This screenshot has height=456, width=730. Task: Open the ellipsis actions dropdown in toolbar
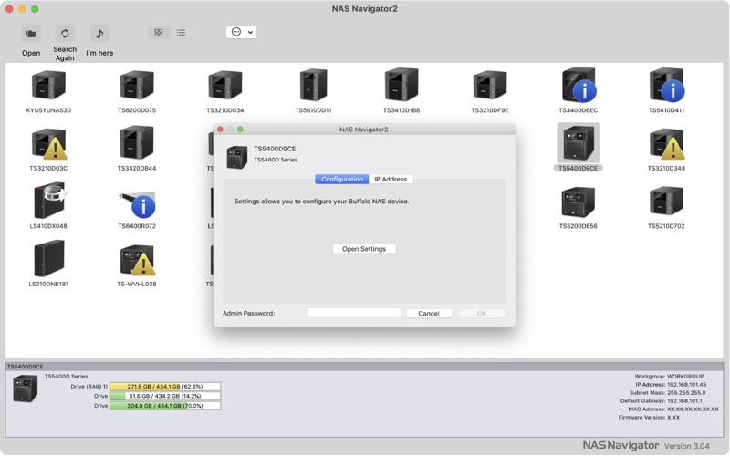[x=241, y=32]
